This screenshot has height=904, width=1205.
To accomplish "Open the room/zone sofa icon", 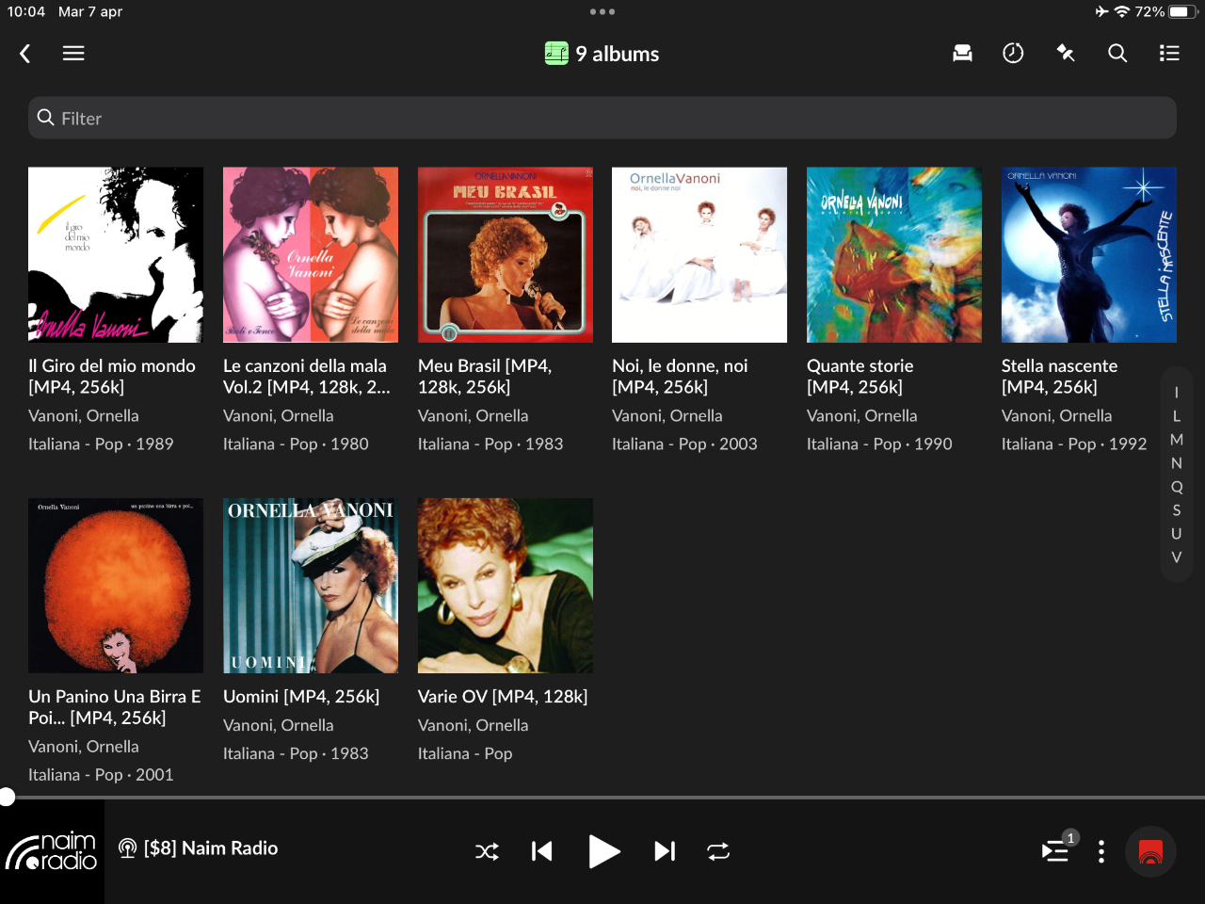I will [962, 54].
